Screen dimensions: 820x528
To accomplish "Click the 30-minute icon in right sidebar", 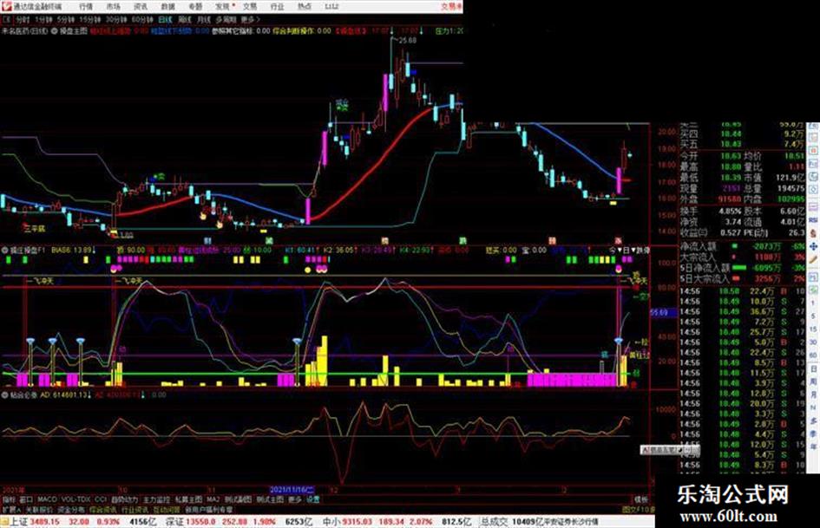I will point(813,342).
